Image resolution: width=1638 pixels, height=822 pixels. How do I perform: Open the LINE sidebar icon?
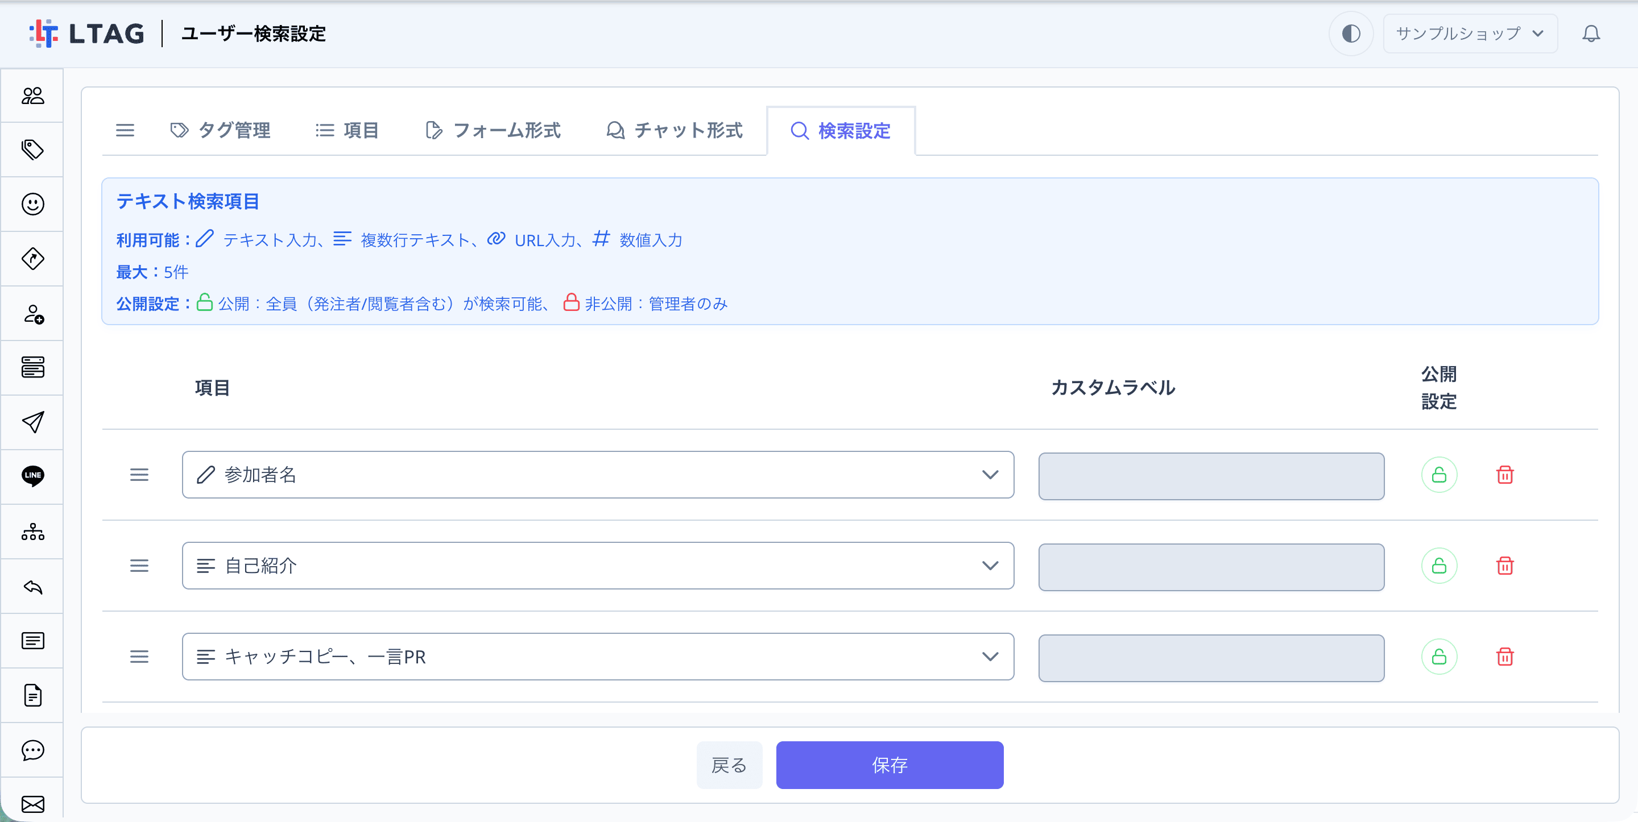coord(32,476)
